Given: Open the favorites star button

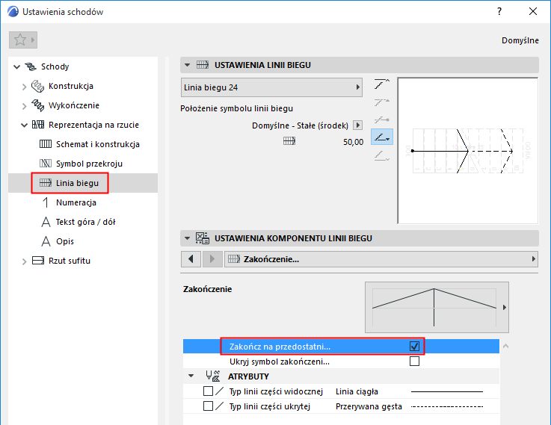Looking at the screenshot, I should (23, 40).
